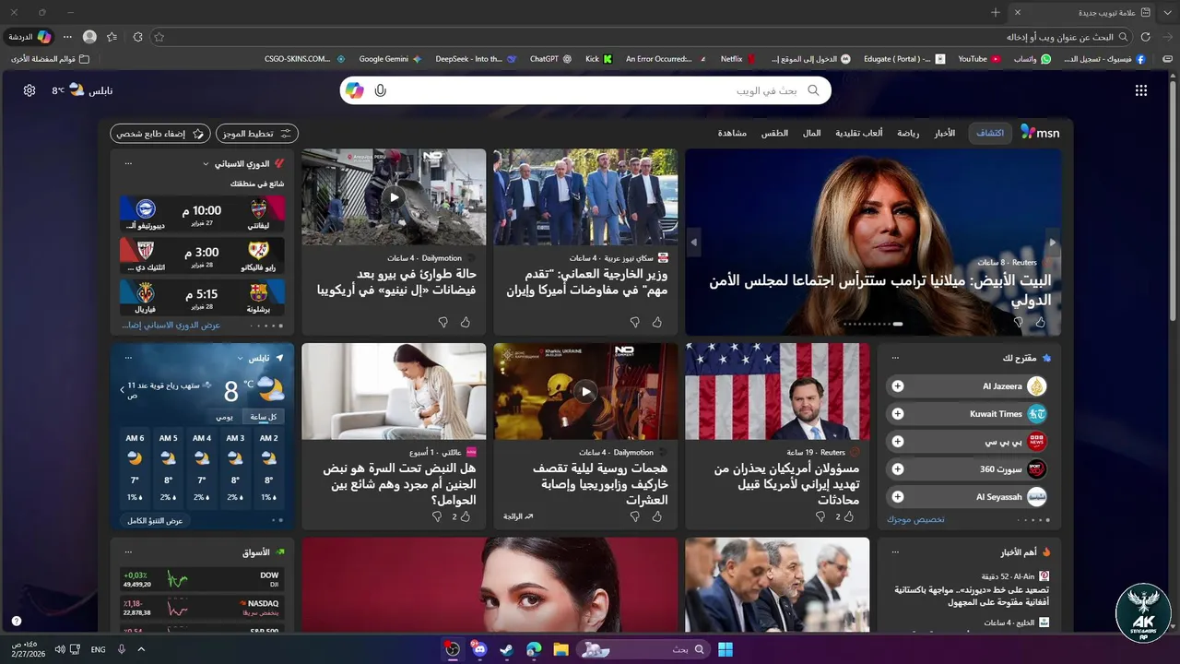Play the Kharkiv attacks video
1180x664 pixels.
[x=585, y=391]
